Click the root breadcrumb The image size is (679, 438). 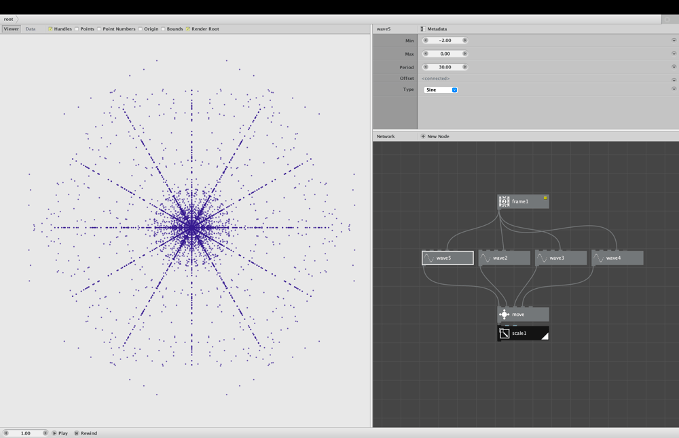click(9, 19)
